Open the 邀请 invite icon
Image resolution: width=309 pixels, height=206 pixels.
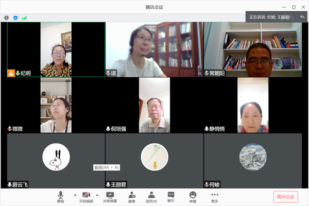click(132, 196)
